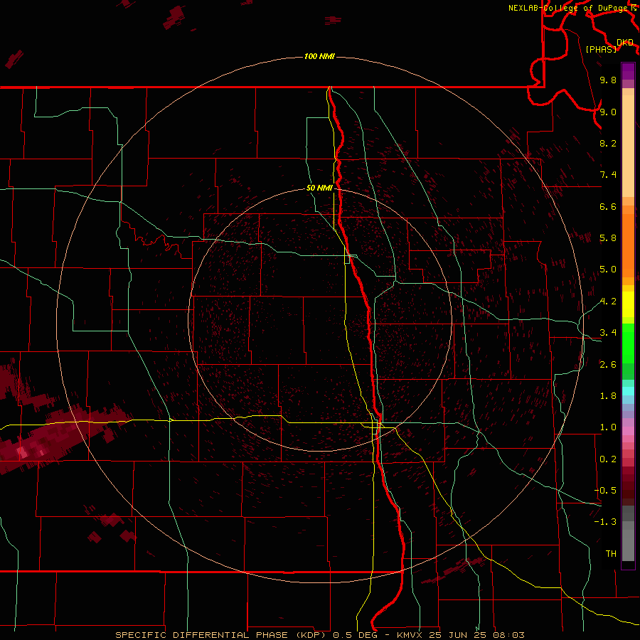The height and width of the screenshot is (640, 640).
Task: Click the 25 JUN 25 date in the caption
Action: (457, 635)
